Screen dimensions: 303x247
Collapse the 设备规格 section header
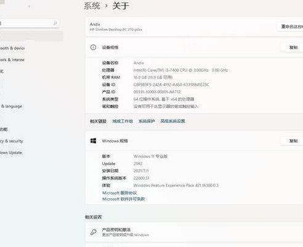pyautogui.click(x=194, y=48)
